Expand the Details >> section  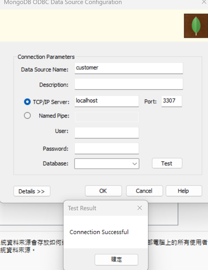point(32,191)
